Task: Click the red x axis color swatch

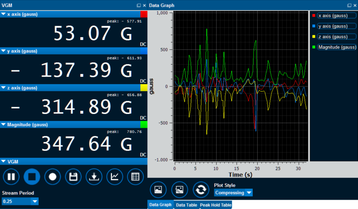Action: (144, 14)
